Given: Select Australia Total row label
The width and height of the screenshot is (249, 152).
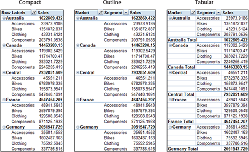Looking at the screenshot, I should pos(182,40).
